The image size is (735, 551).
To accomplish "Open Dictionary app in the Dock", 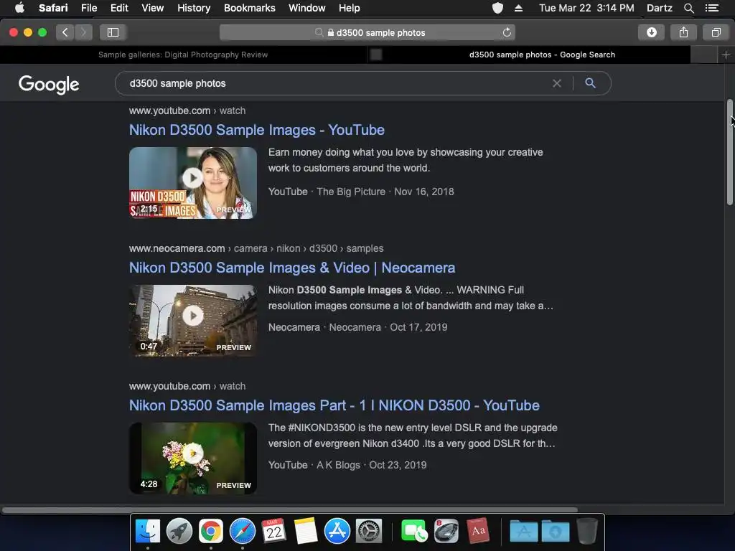I will 478,532.
